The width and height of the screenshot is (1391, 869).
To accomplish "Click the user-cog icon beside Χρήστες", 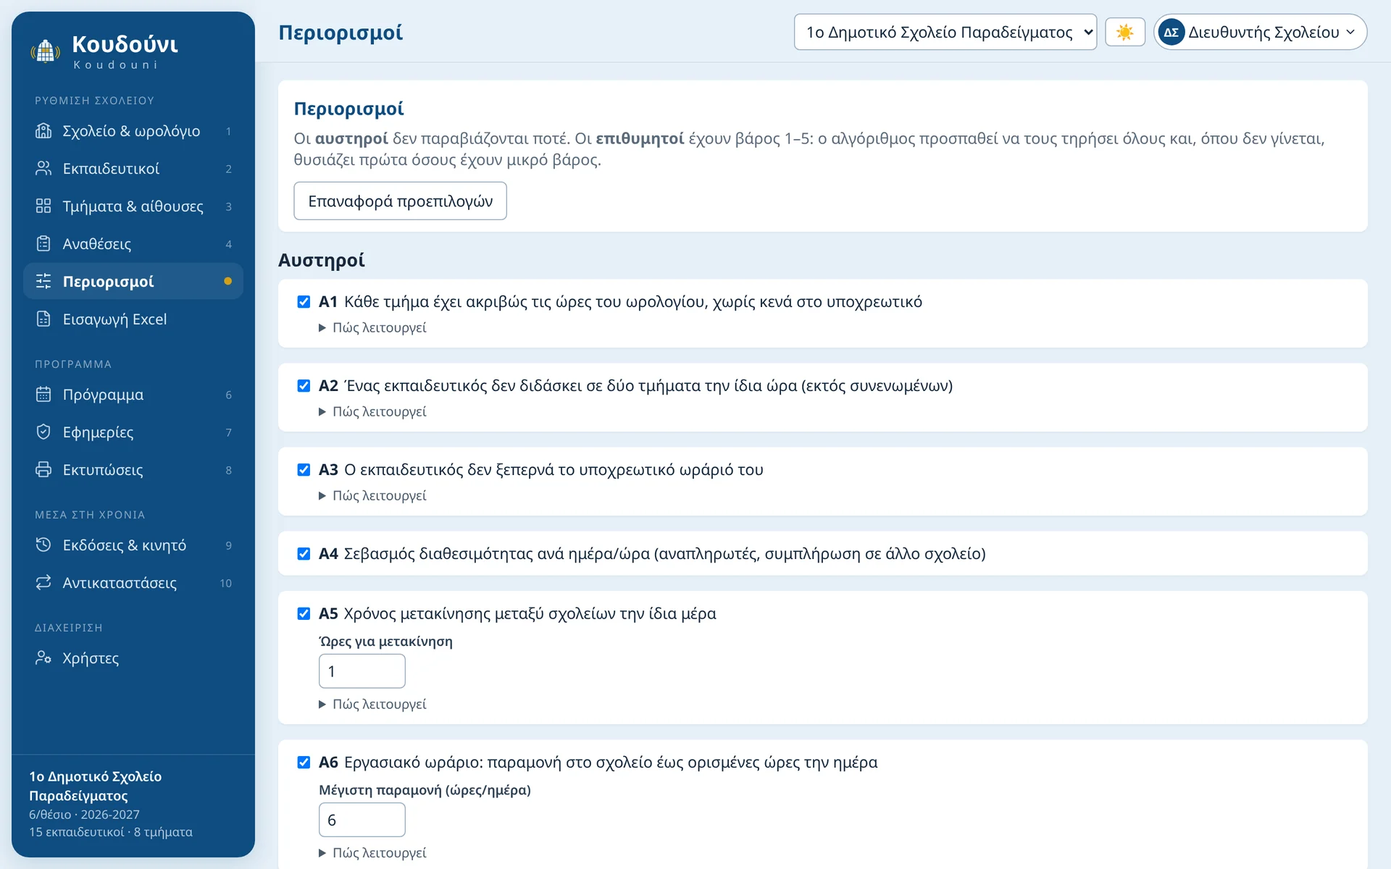I will tap(43, 658).
